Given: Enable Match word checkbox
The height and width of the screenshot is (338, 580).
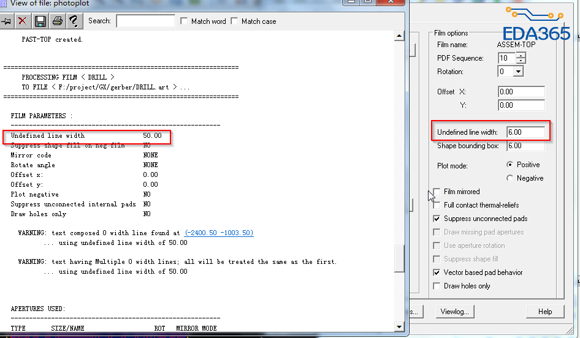Looking at the screenshot, I should (x=184, y=21).
